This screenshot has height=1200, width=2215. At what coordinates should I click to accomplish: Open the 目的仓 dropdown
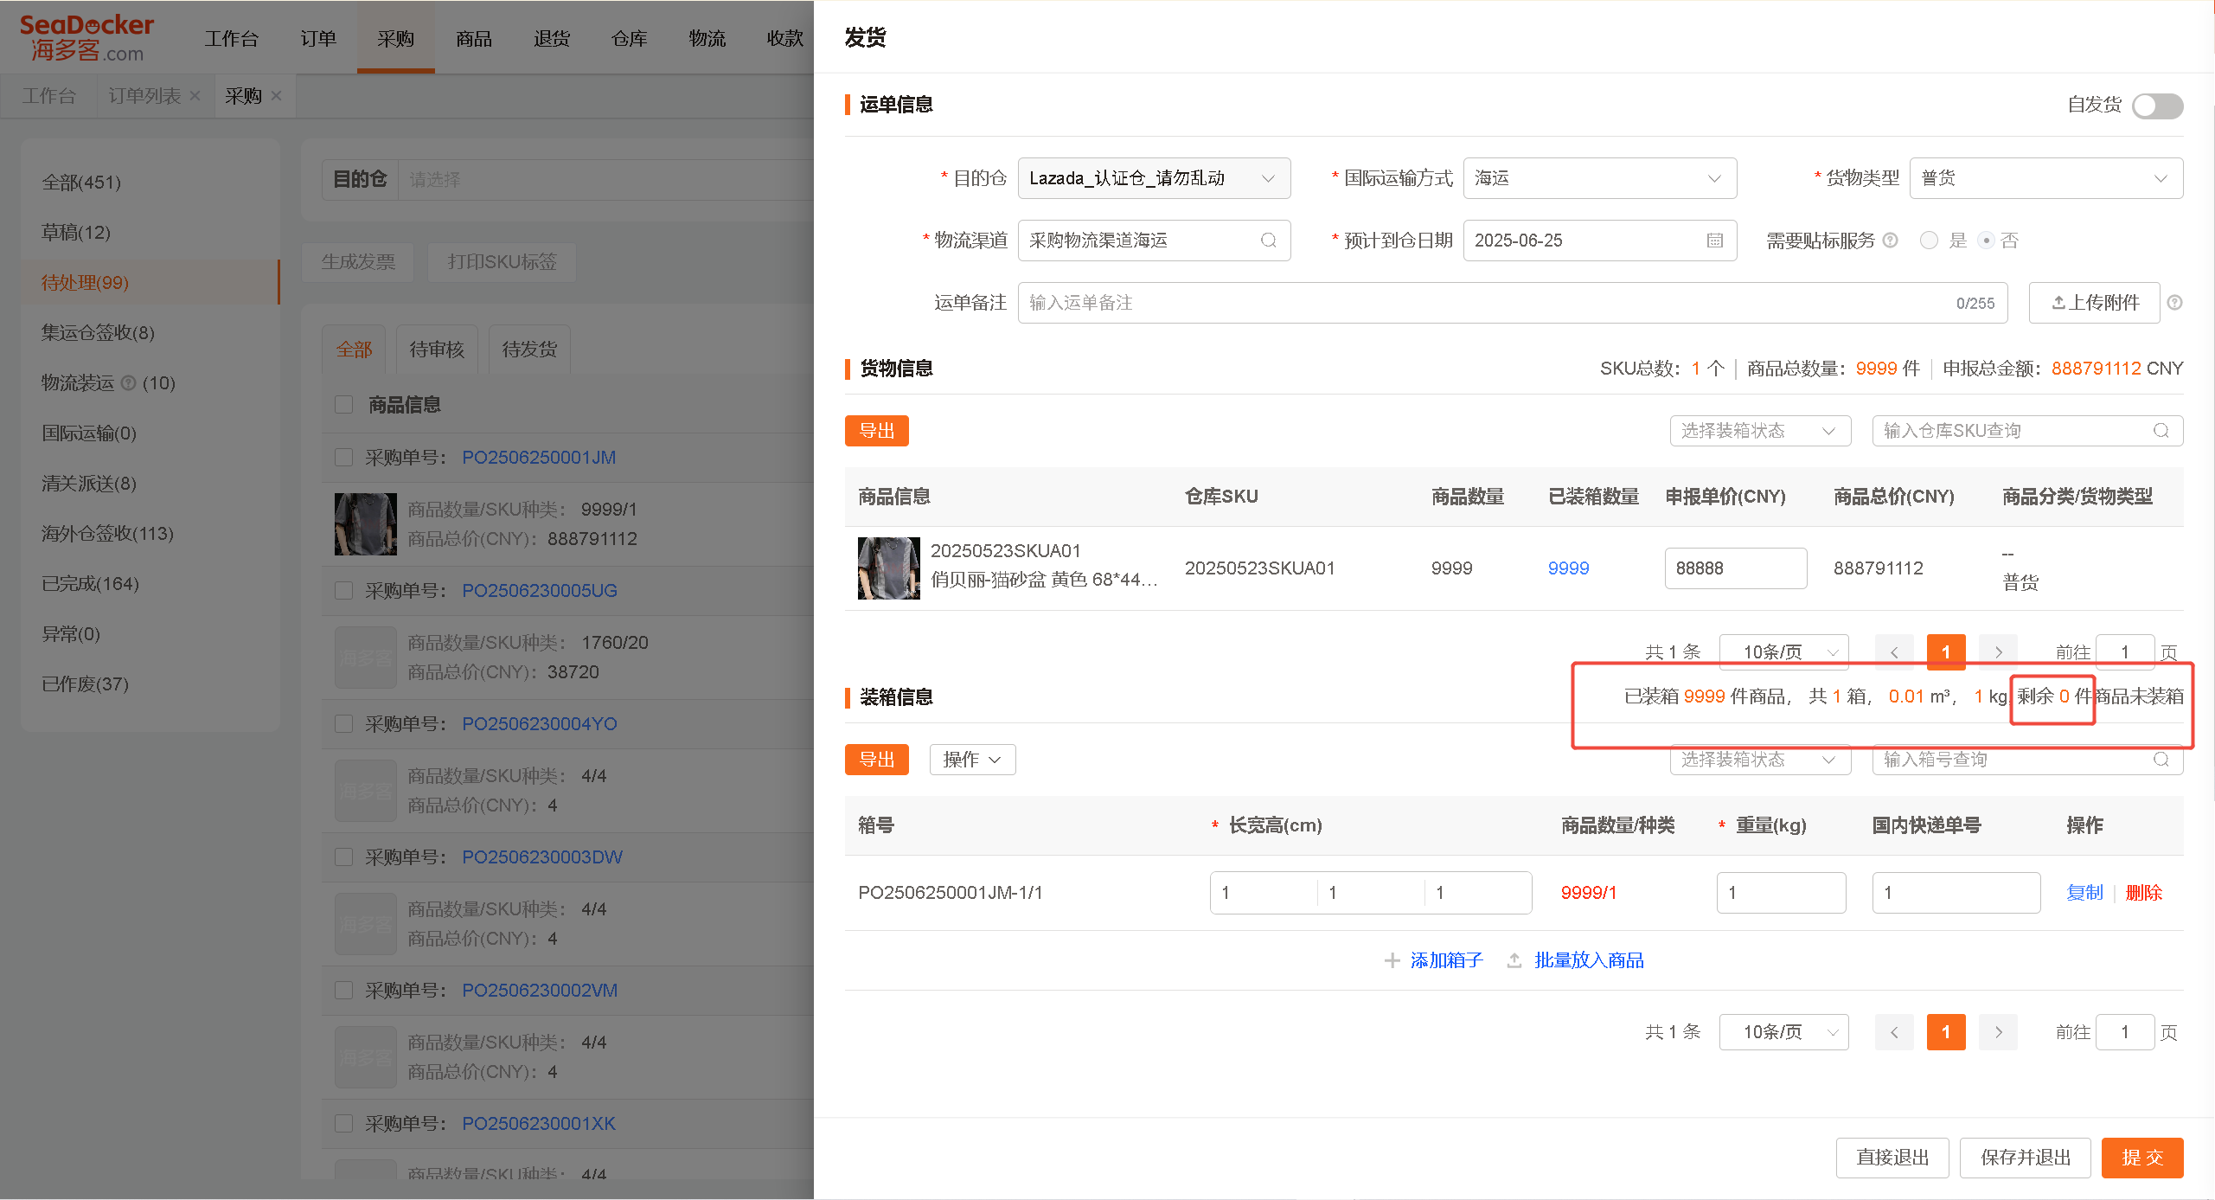pyautogui.click(x=1154, y=178)
